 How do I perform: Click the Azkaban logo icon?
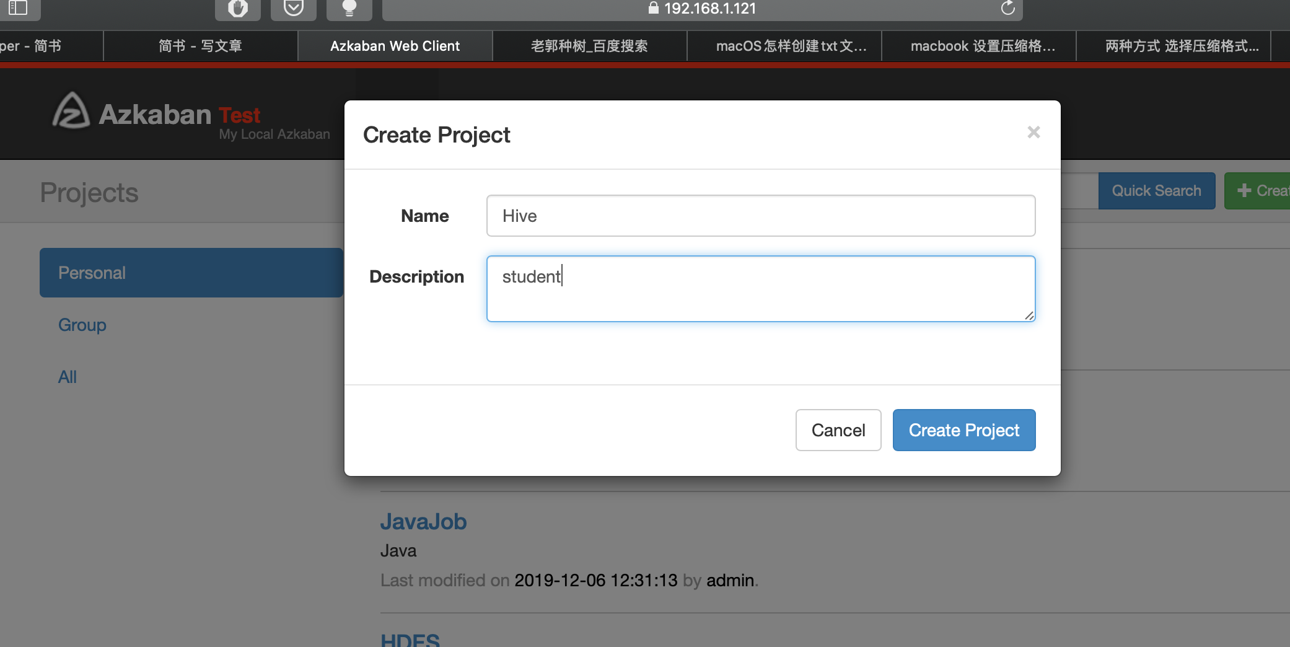click(x=71, y=110)
